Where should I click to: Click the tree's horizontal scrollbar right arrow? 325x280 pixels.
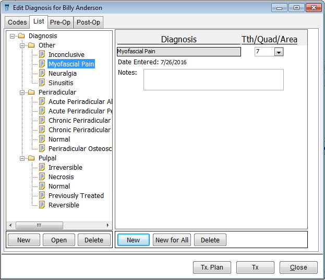click(x=108, y=226)
